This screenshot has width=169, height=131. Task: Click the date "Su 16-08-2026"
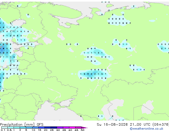pos(112,125)
